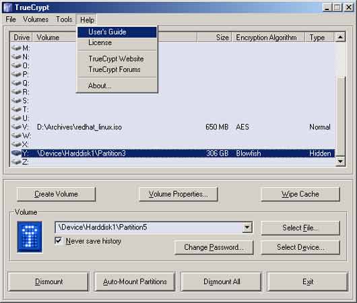
Task: Click the drive list scrollbar thumb
Action: tap(340, 116)
